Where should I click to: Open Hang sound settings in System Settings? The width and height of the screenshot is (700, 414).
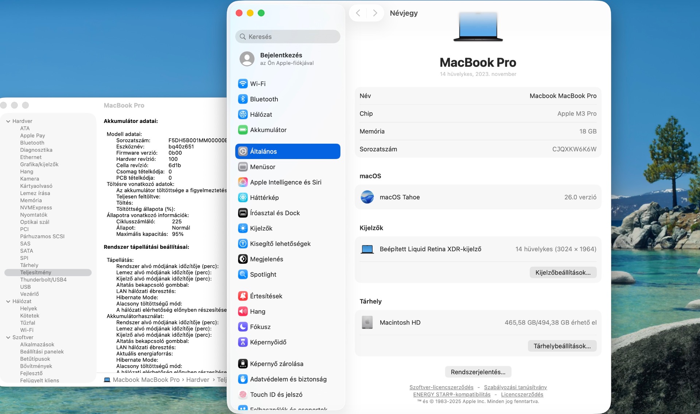coord(288,311)
